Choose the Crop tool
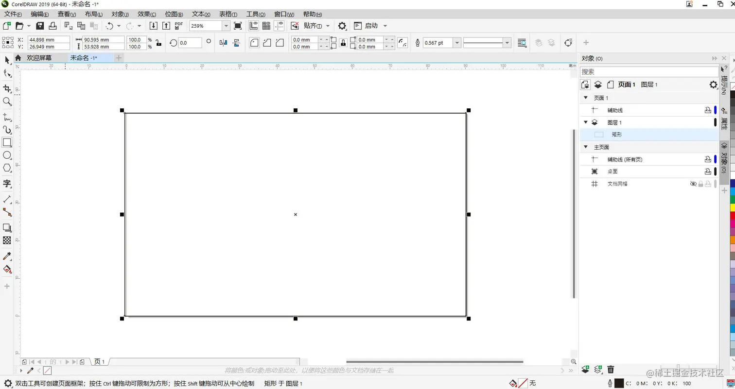The image size is (735, 389). [x=7, y=88]
